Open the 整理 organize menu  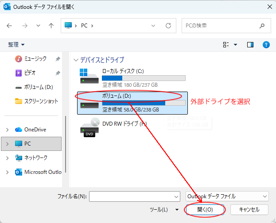coord(16,45)
